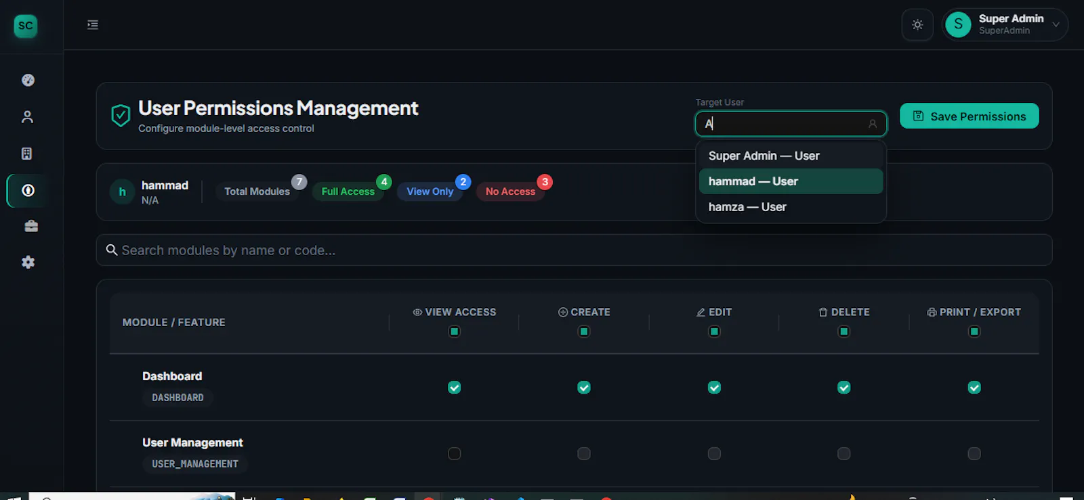Open the users person icon in sidebar
This screenshot has width=1084, height=500.
pyautogui.click(x=28, y=117)
